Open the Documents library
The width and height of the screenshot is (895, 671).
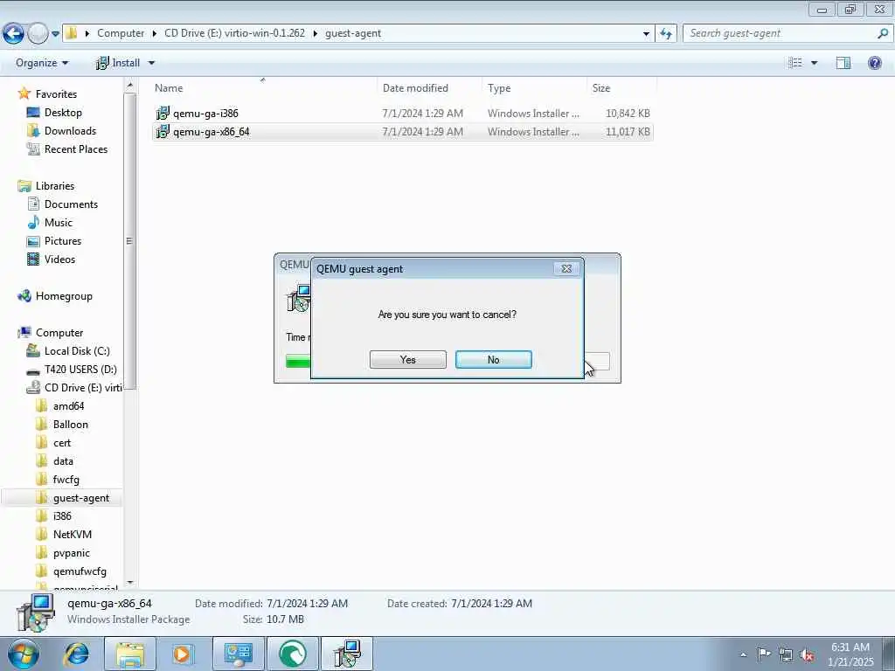click(71, 204)
